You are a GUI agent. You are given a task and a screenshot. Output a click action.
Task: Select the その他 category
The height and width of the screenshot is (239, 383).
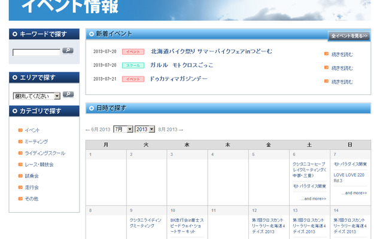(32, 199)
